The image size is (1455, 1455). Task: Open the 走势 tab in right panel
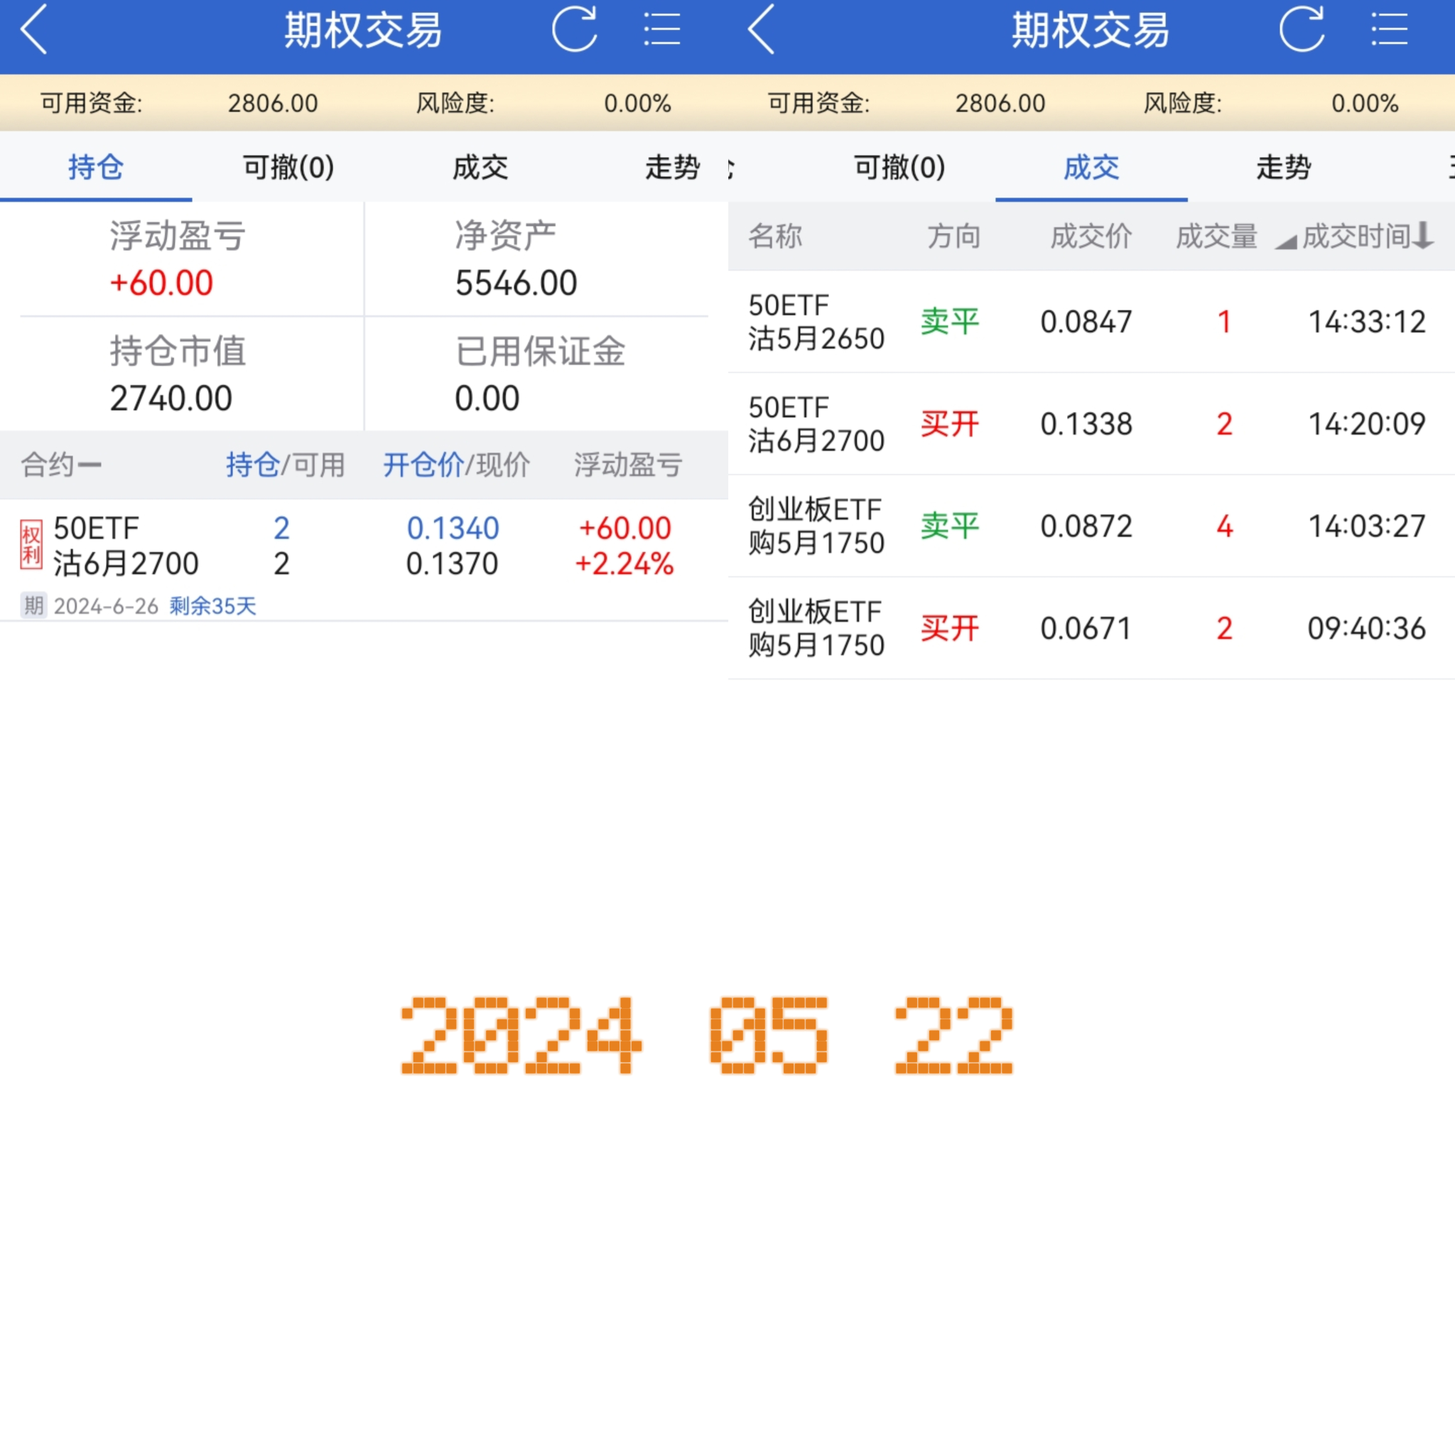pyautogui.click(x=1283, y=166)
